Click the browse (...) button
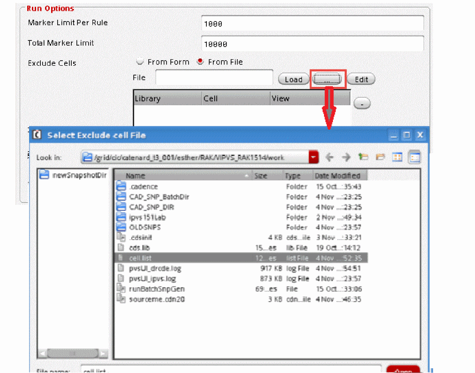The width and height of the screenshot is (475, 373). coord(327,79)
